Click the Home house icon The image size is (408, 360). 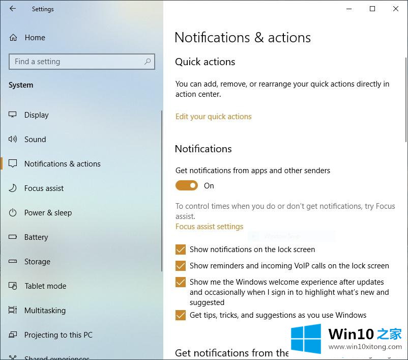point(13,38)
